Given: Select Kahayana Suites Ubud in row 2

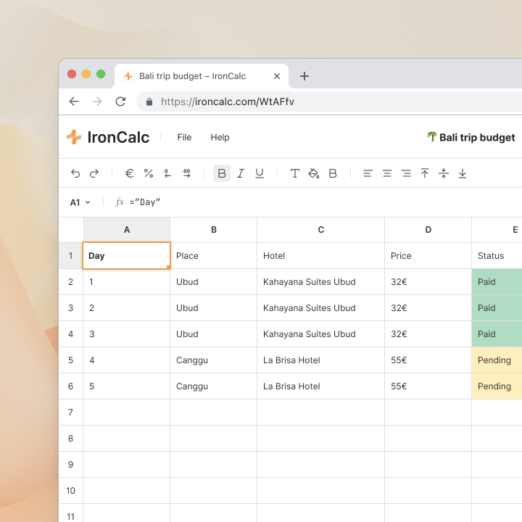Looking at the screenshot, I should pyautogui.click(x=321, y=282).
